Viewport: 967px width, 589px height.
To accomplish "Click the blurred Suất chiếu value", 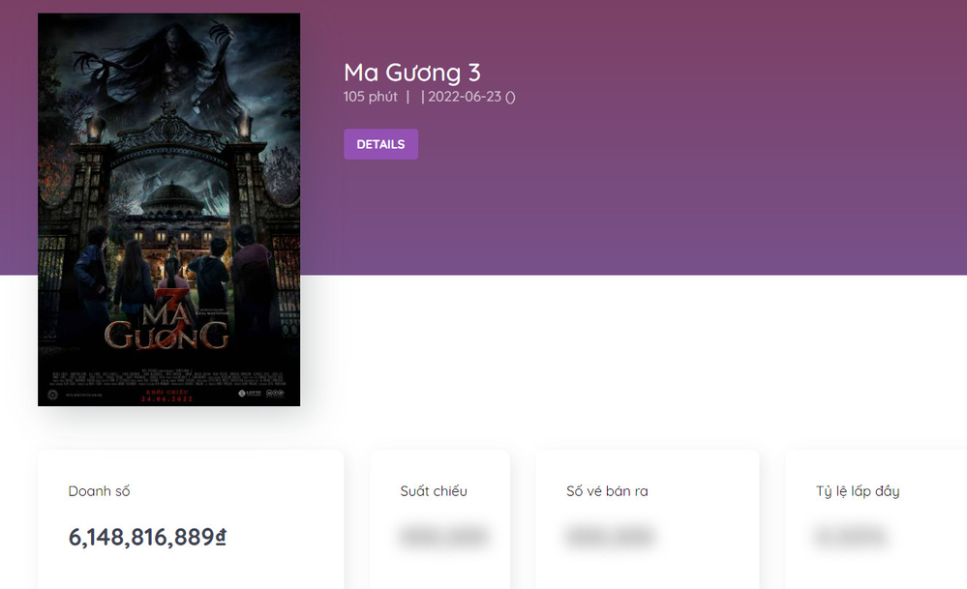I will (442, 537).
